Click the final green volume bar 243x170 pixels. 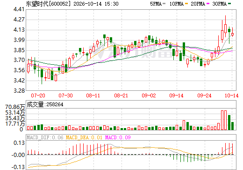pyautogui.click(x=232, y=126)
